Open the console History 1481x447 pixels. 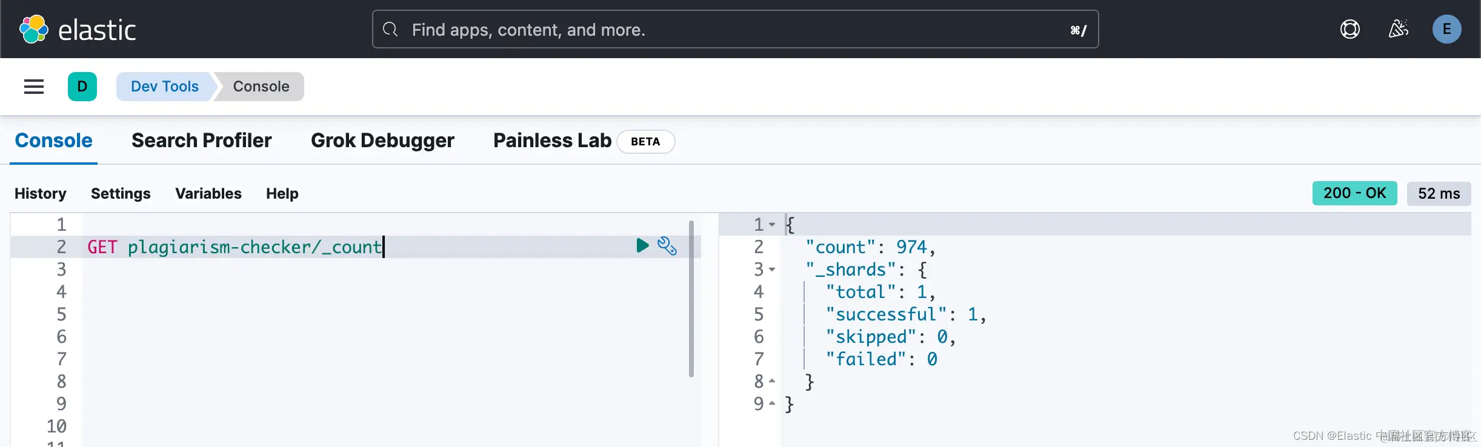41,194
